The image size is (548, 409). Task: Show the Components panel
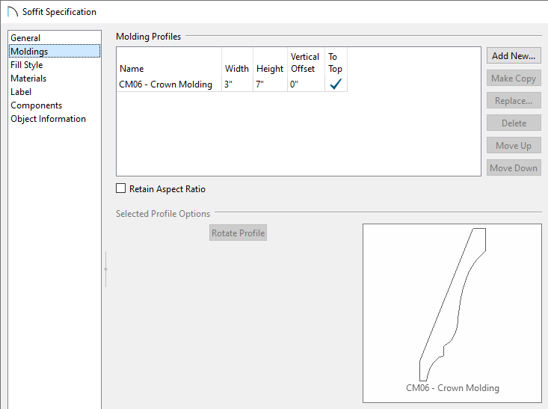coord(36,105)
